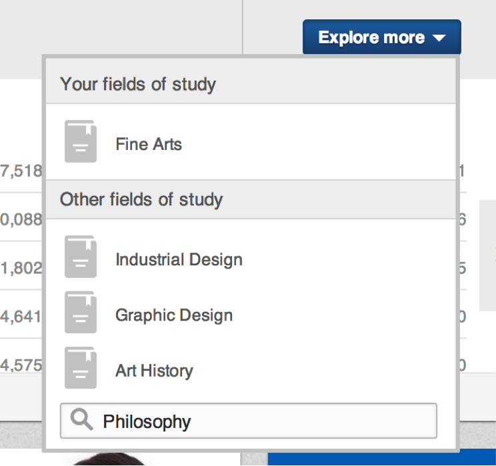Click the Your fields of study header

pyautogui.click(x=138, y=84)
